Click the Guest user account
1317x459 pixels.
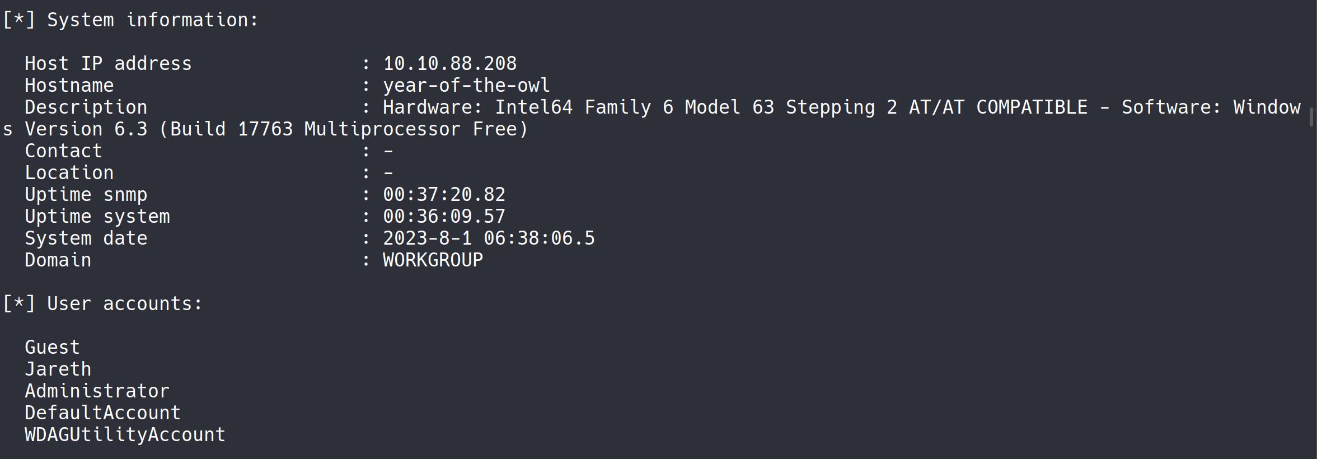point(52,347)
